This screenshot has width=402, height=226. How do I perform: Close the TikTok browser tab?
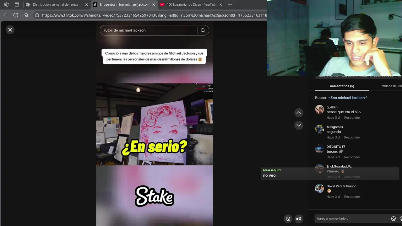[154, 5]
